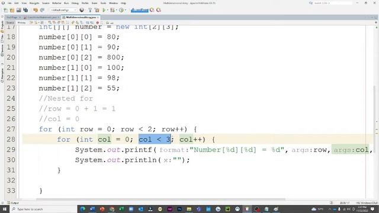Open the File menu
The image size is (379, 213).
tap(9, 3)
